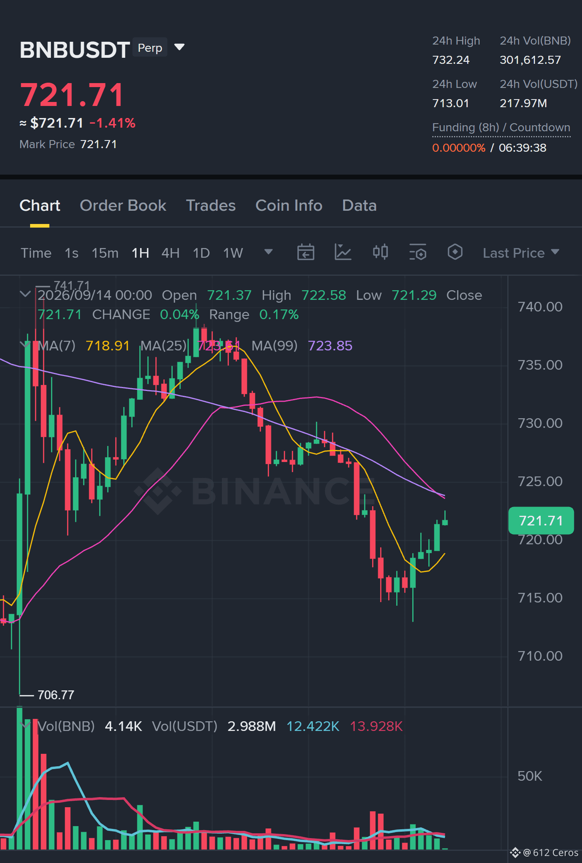Screen dimensions: 582x863
Task: Open the chart indicators line icon
Action: (x=343, y=252)
